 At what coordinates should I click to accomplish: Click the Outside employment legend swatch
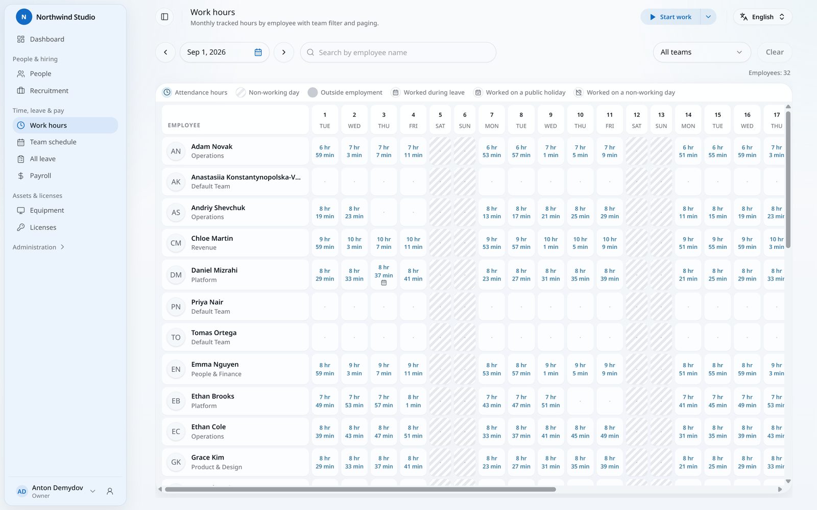[313, 92]
